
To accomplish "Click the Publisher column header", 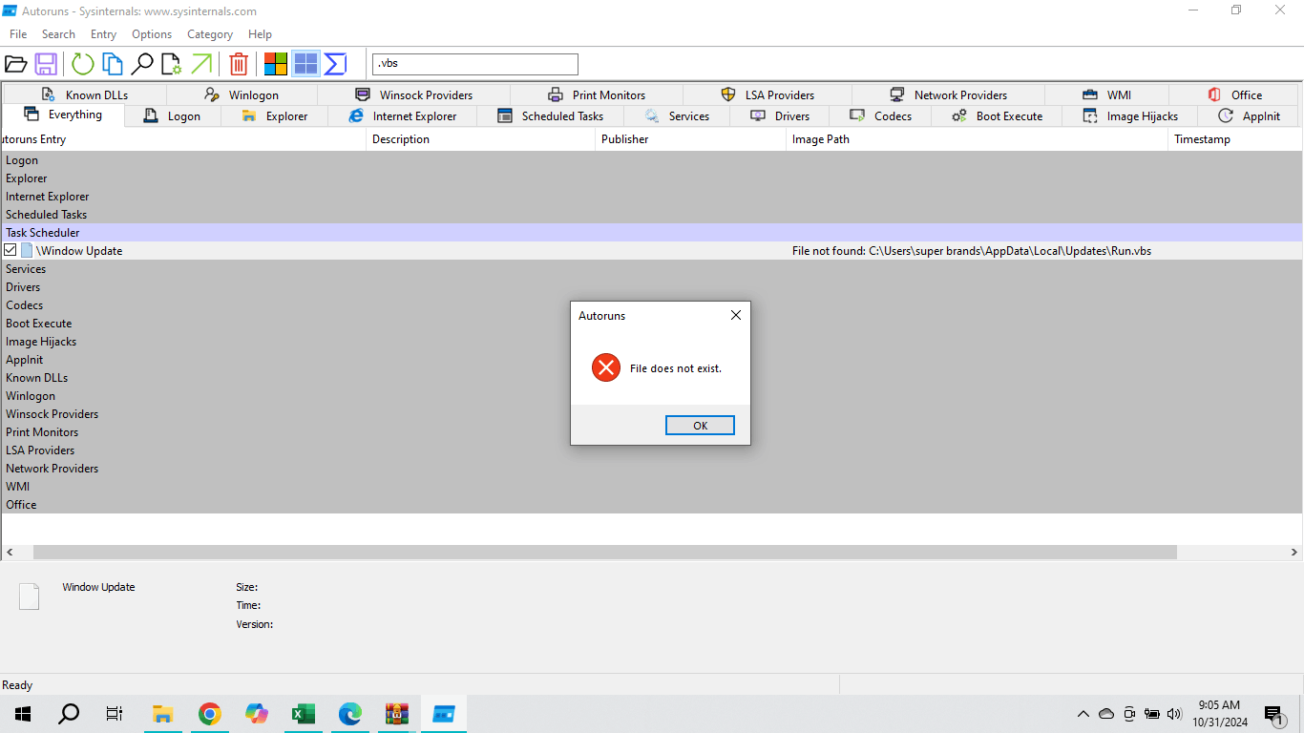I will point(691,139).
